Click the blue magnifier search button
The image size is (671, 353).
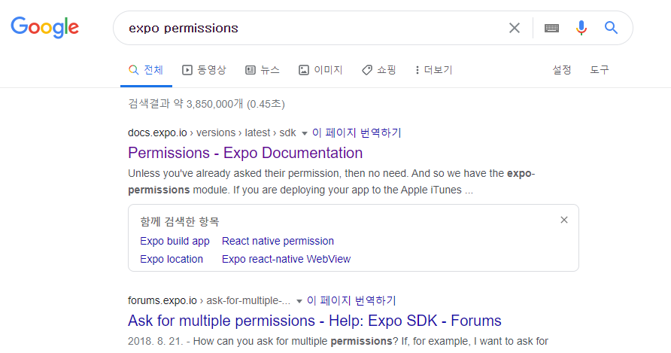[611, 28]
